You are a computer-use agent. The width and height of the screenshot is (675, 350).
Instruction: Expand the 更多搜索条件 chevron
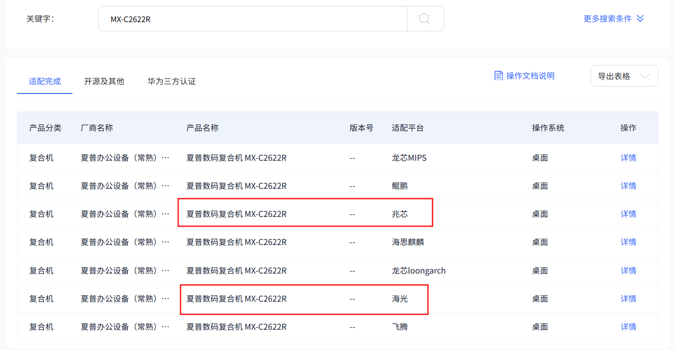(x=640, y=18)
